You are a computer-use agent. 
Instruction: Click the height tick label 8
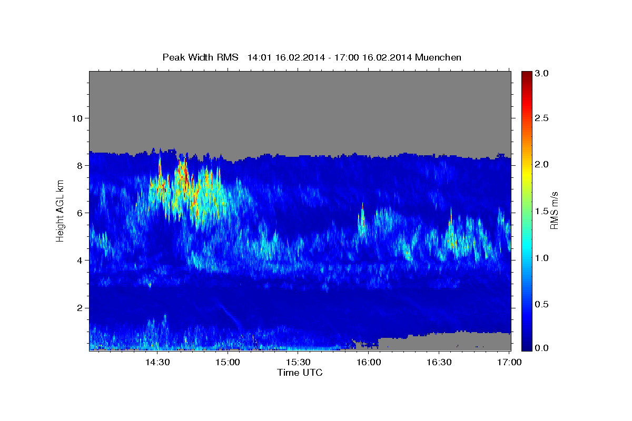click(79, 165)
